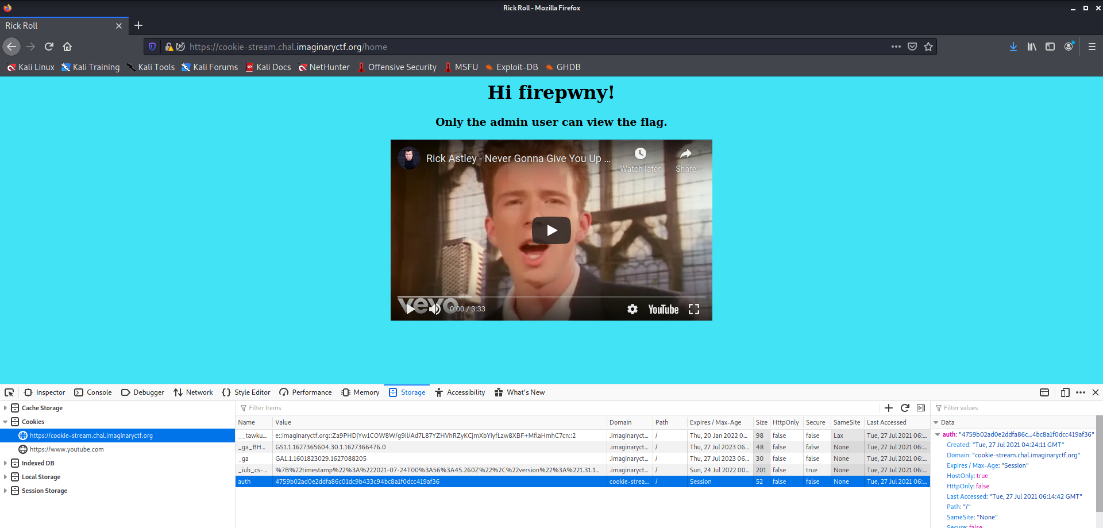Expand Session Storage tree node
The height and width of the screenshot is (528, 1103).
coord(6,491)
